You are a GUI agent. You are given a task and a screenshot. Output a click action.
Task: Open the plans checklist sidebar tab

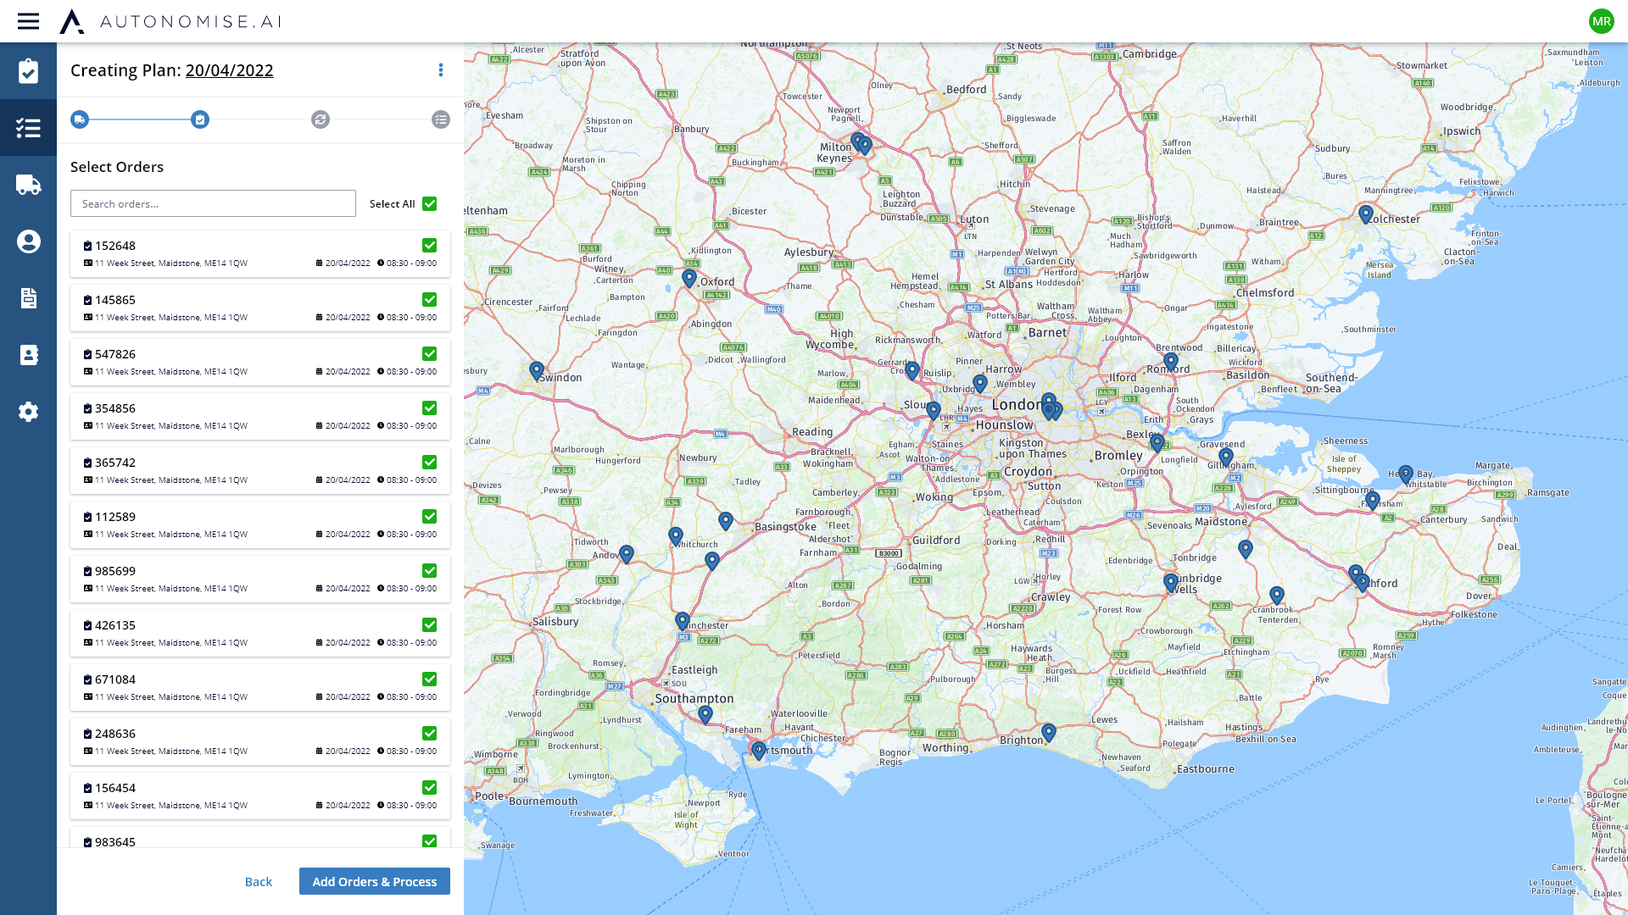(x=28, y=128)
